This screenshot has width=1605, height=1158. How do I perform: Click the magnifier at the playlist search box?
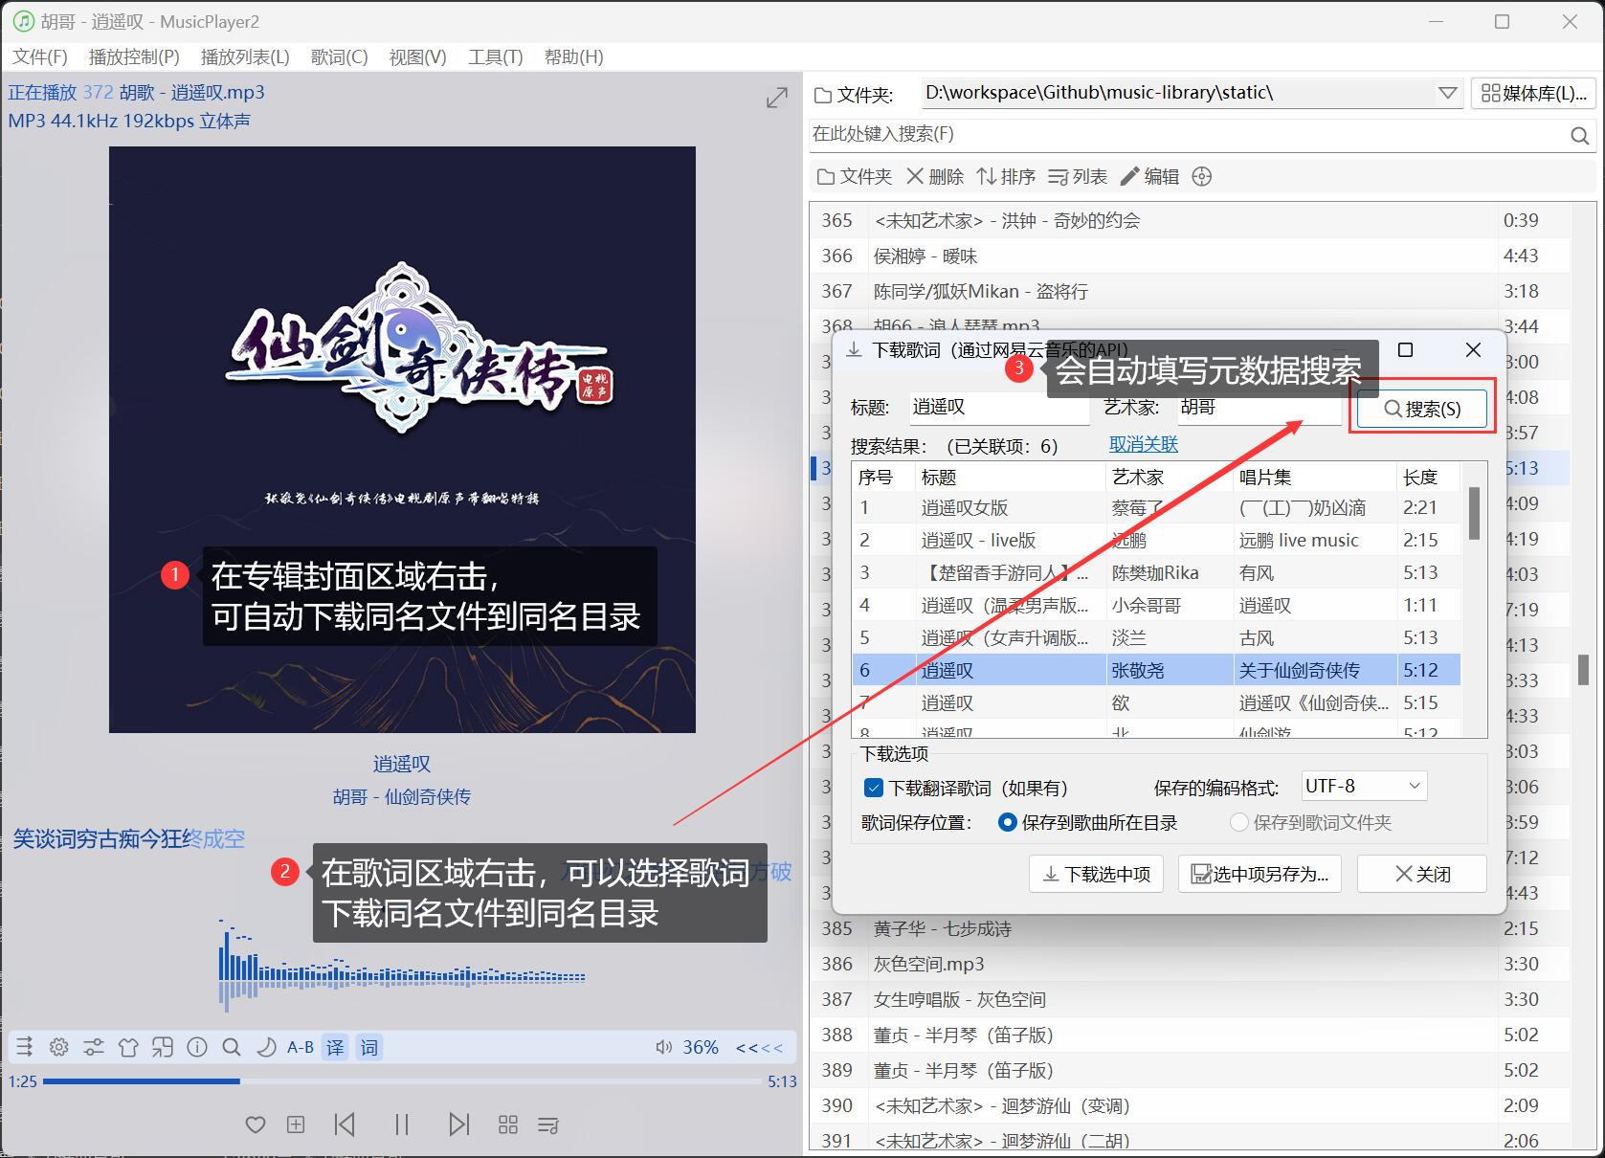pyautogui.click(x=1580, y=136)
